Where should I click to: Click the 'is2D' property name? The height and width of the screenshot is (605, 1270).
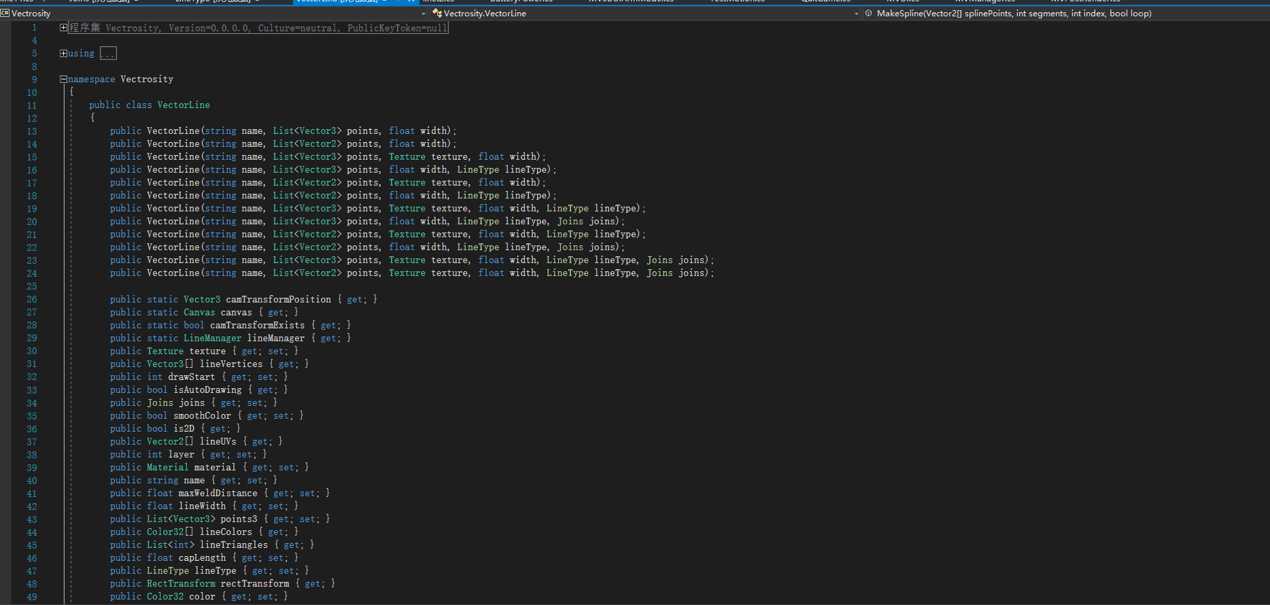point(184,428)
